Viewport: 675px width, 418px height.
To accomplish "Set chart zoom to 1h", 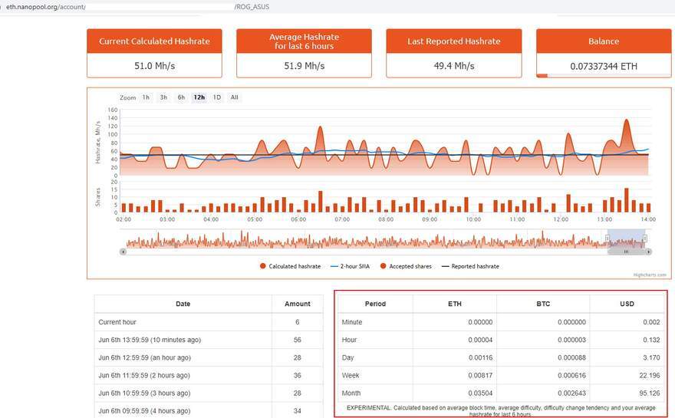I will (146, 97).
